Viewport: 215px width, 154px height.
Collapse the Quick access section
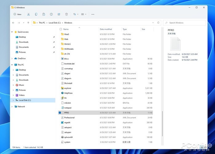12,32
